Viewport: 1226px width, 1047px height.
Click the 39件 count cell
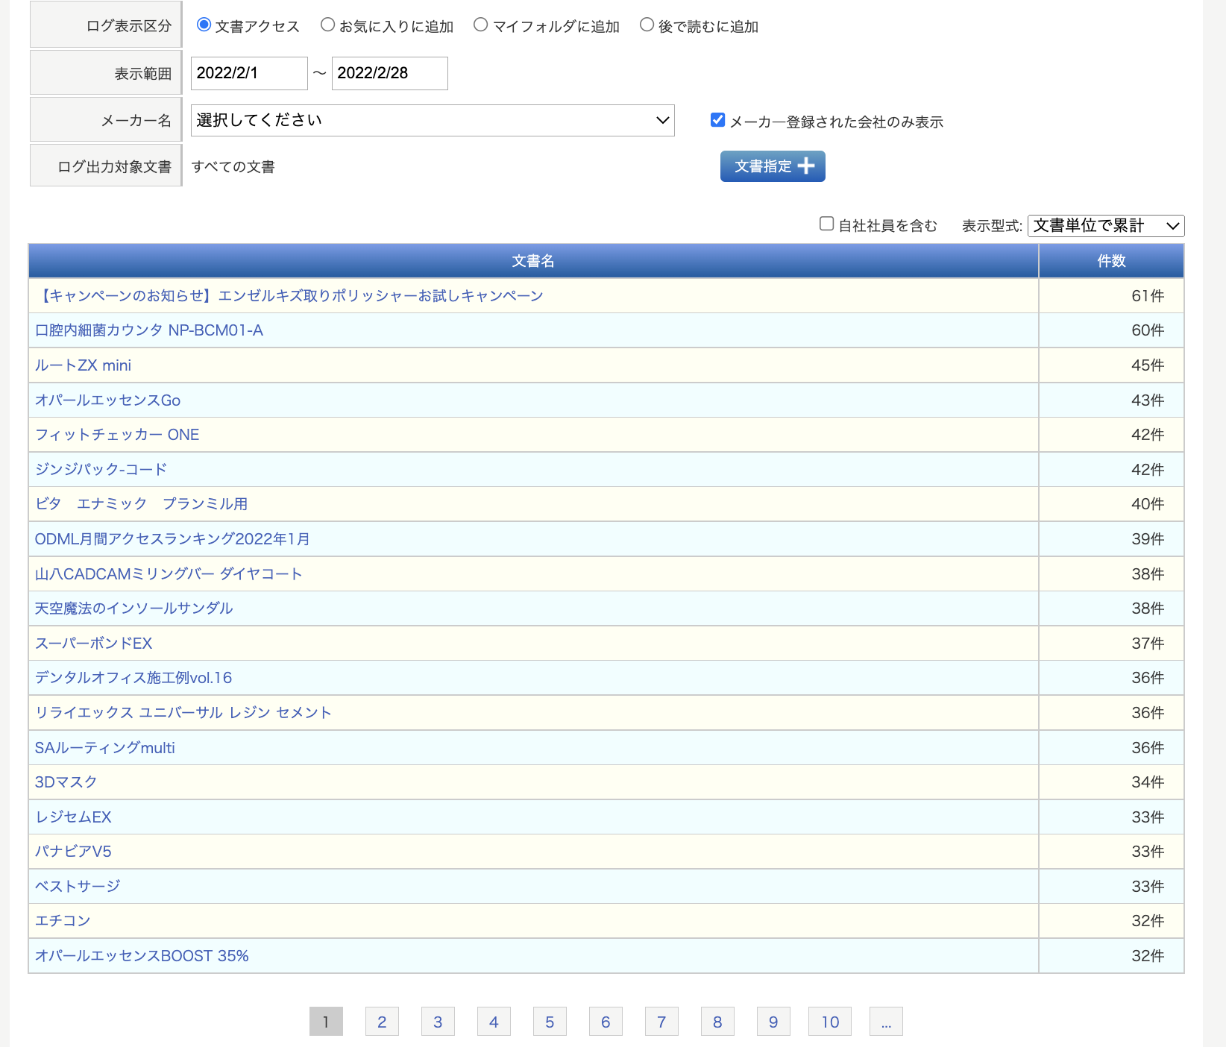click(1111, 539)
